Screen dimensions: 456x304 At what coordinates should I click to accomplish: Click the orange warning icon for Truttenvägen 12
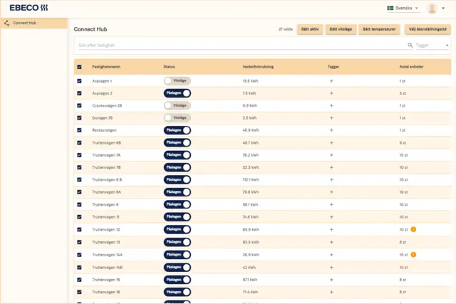click(413, 229)
